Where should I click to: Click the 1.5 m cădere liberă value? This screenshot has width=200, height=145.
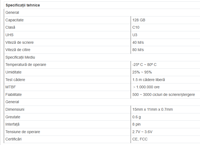coord(149,80)
